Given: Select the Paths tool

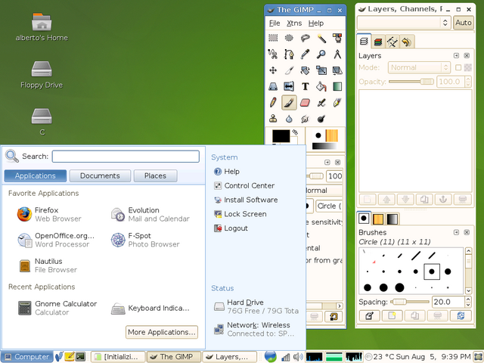Looking at the screenshot, I should pos(289,54).
